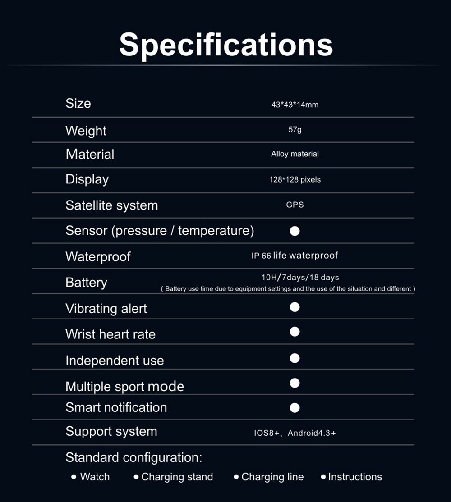The image size is (451, 502).
Task: Click the bullet beside Instructions
Action: [x=323, y=477]
